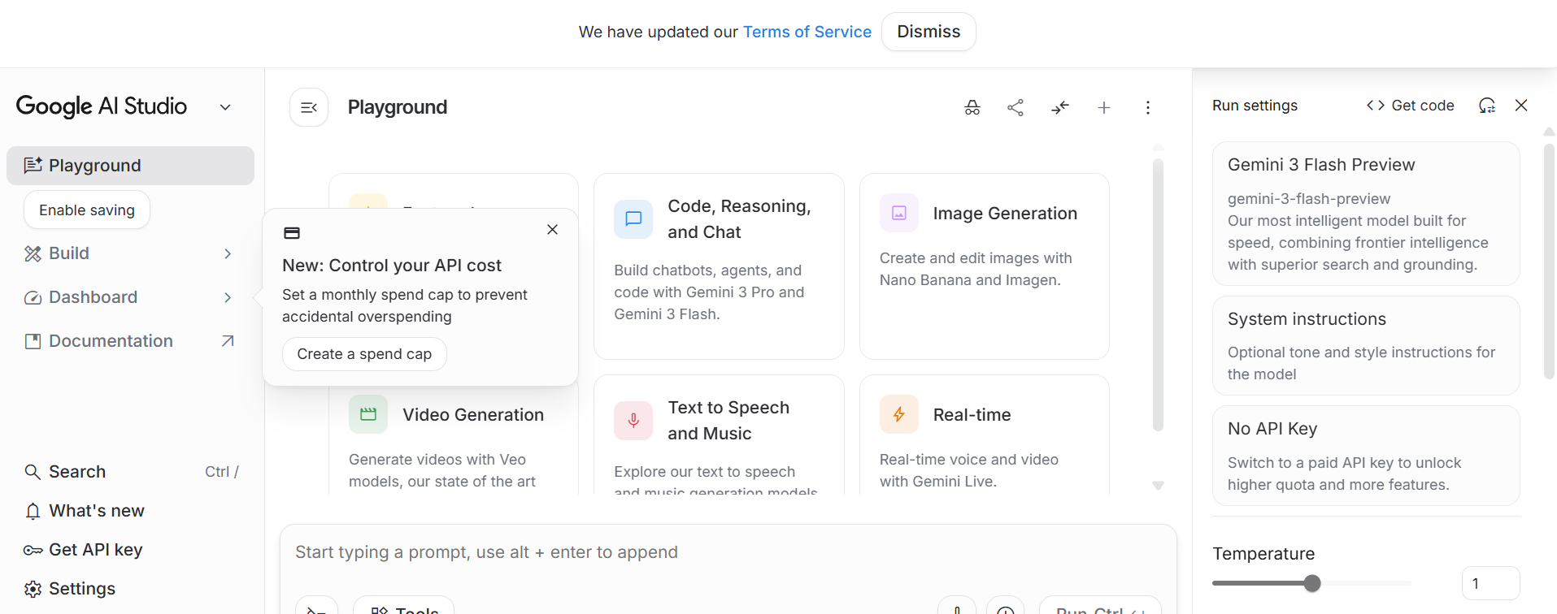Expand the Google AI Studio dropdown
Screen dimensions: 1557x614
point(225,107)
